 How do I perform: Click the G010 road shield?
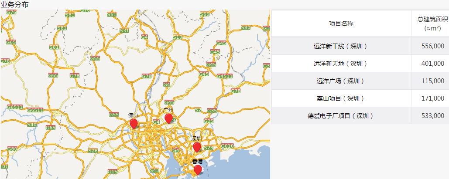click(227, 146)
